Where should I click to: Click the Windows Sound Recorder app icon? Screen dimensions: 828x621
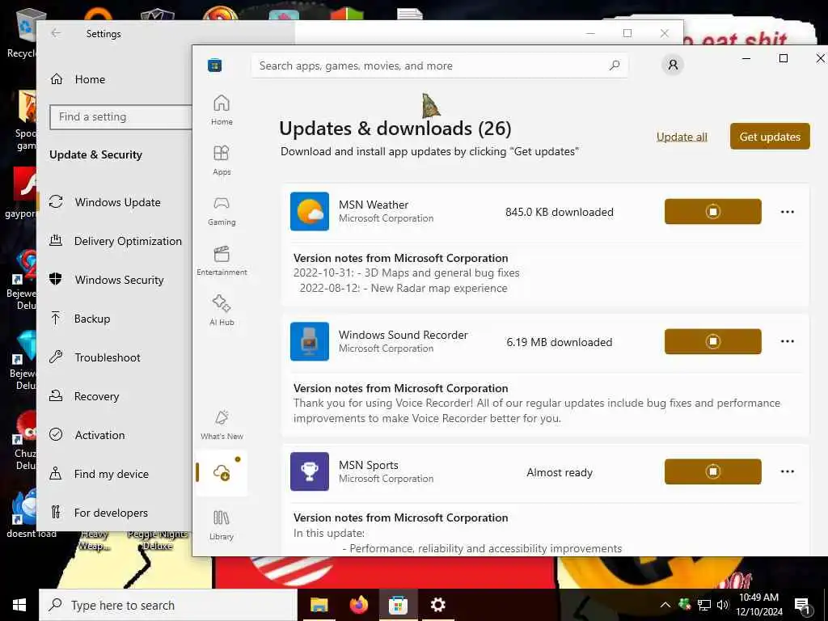pos(310,341)
